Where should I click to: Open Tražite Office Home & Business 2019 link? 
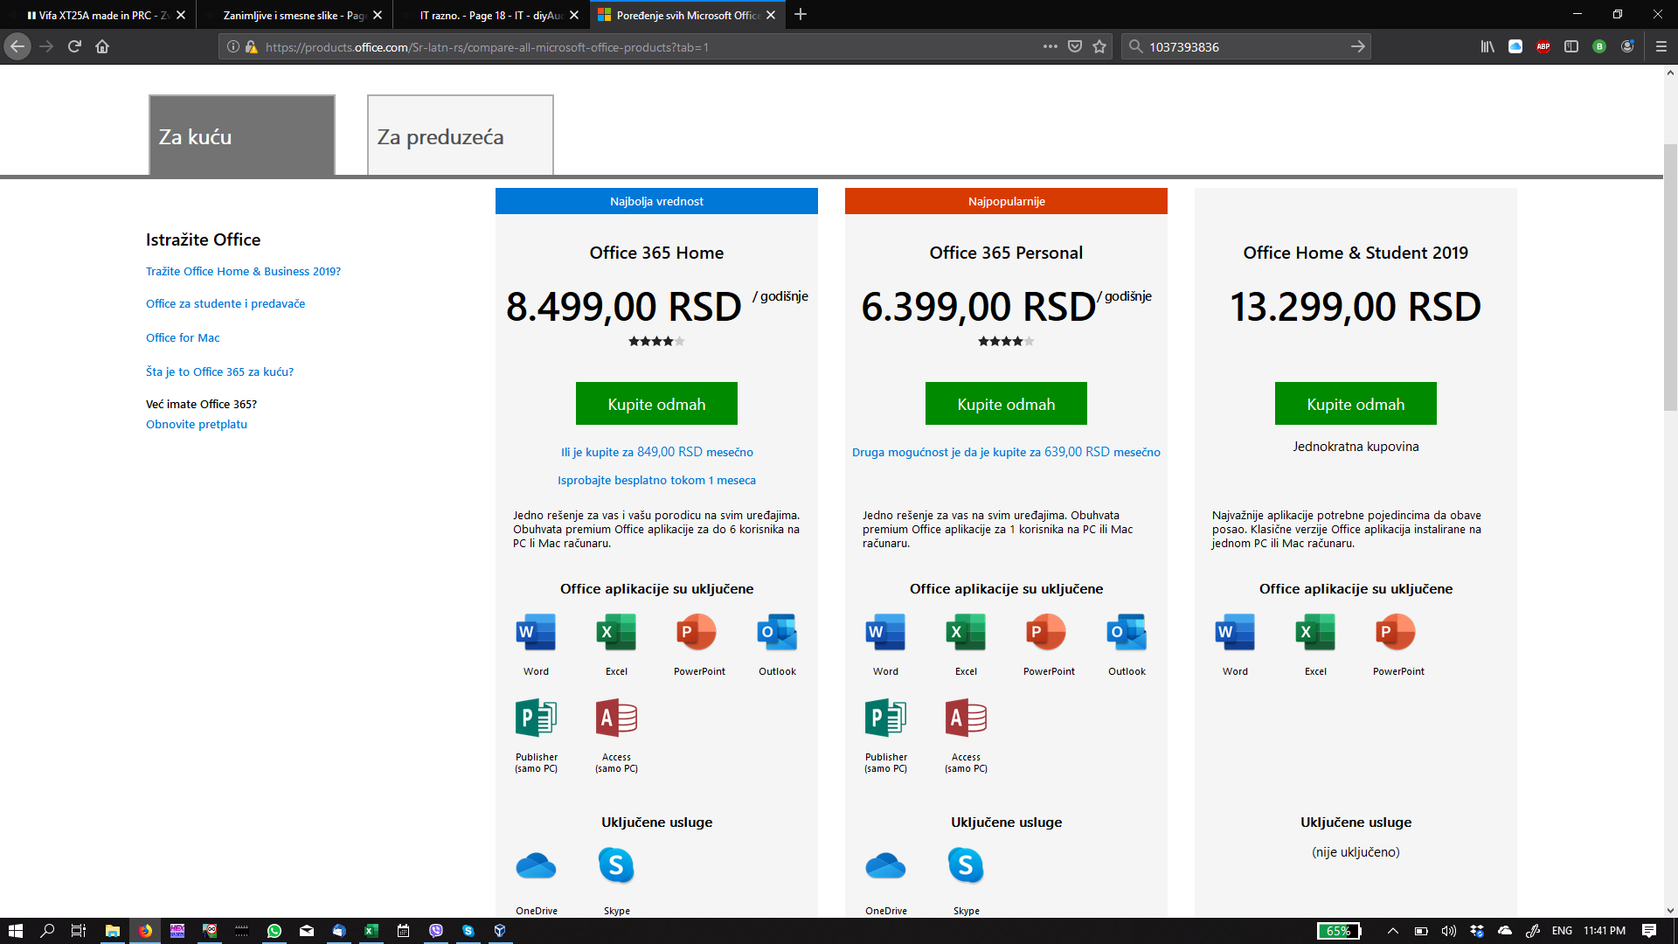pyautogui.click(x=243, y=271)
